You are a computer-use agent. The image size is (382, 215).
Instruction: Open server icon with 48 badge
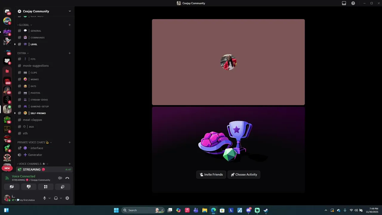tap(7, 139)
